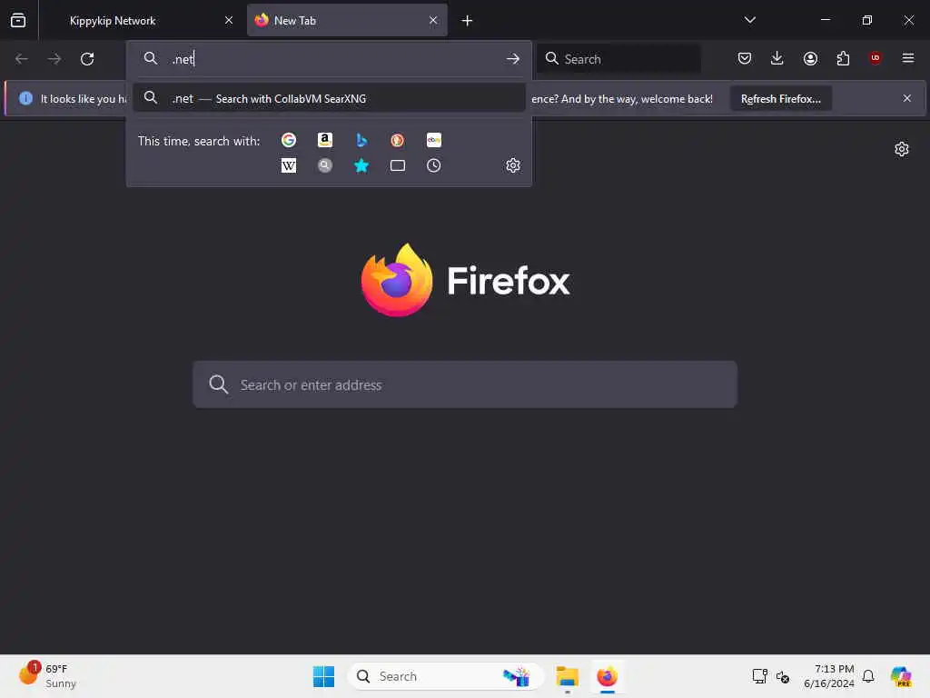Open uBlock Origin extension
The height and width of the screenshot is (698, 930).
click(876, 58)
